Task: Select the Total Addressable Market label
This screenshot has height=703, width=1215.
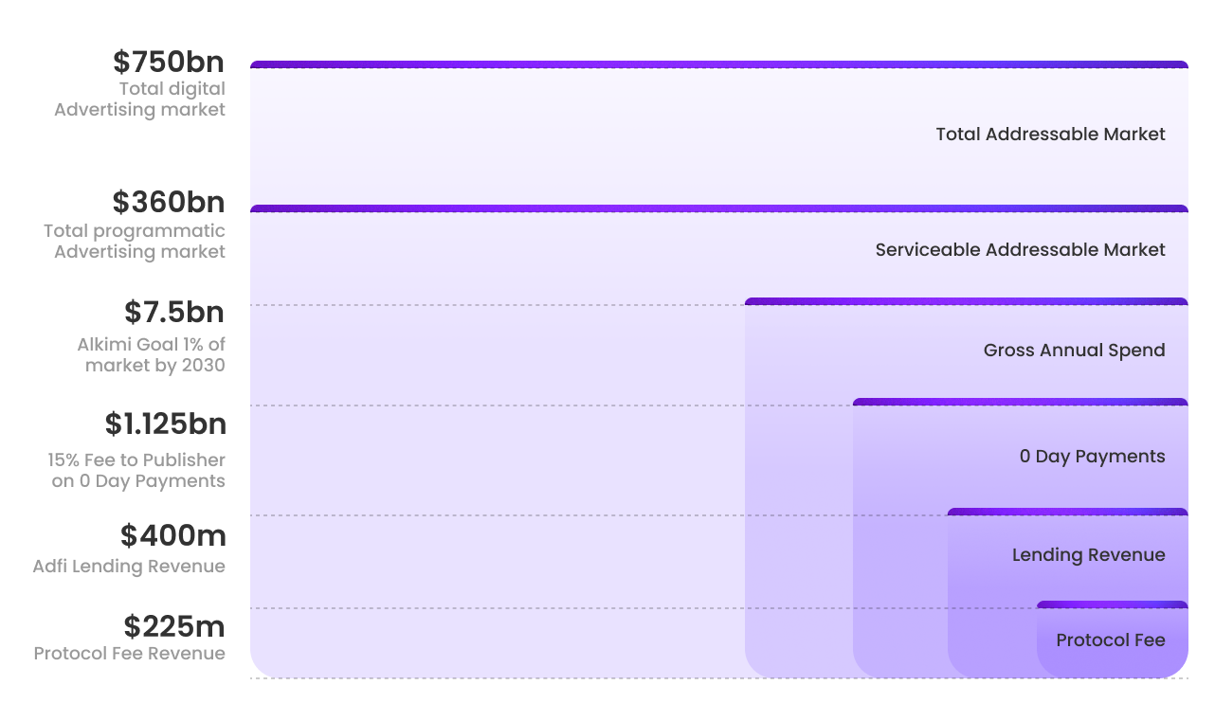Action: pyautogui.click(x=1050, y=134)
